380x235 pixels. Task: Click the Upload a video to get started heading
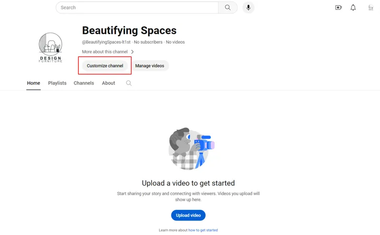(188, 183)
